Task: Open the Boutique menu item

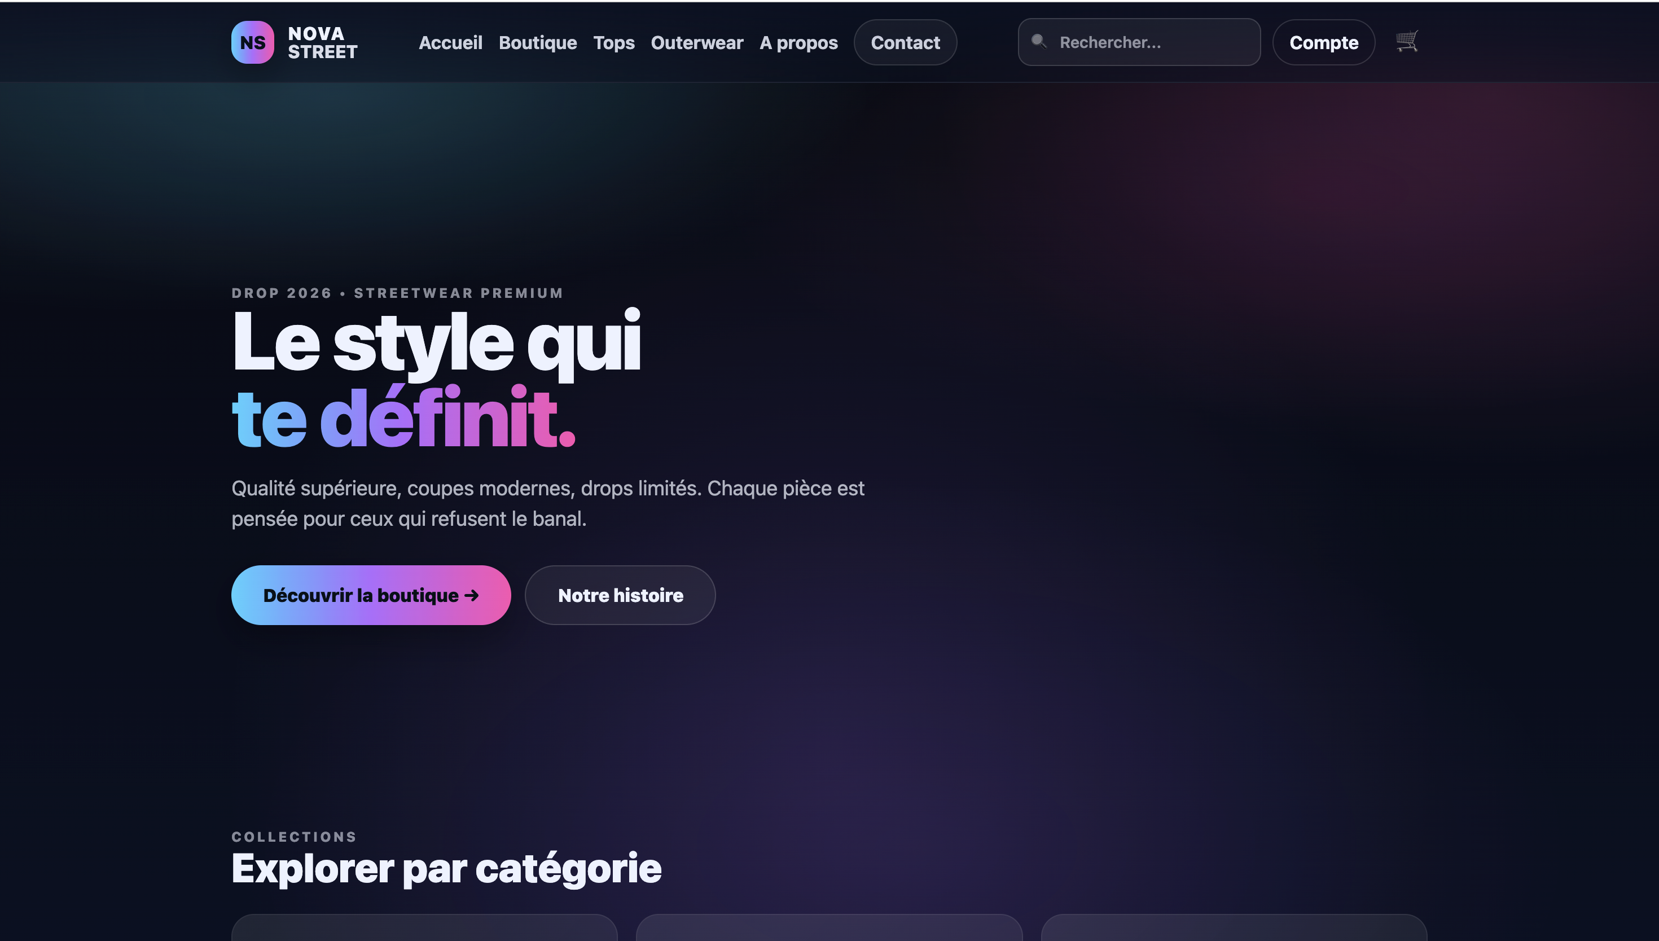Action: point(537,43)
